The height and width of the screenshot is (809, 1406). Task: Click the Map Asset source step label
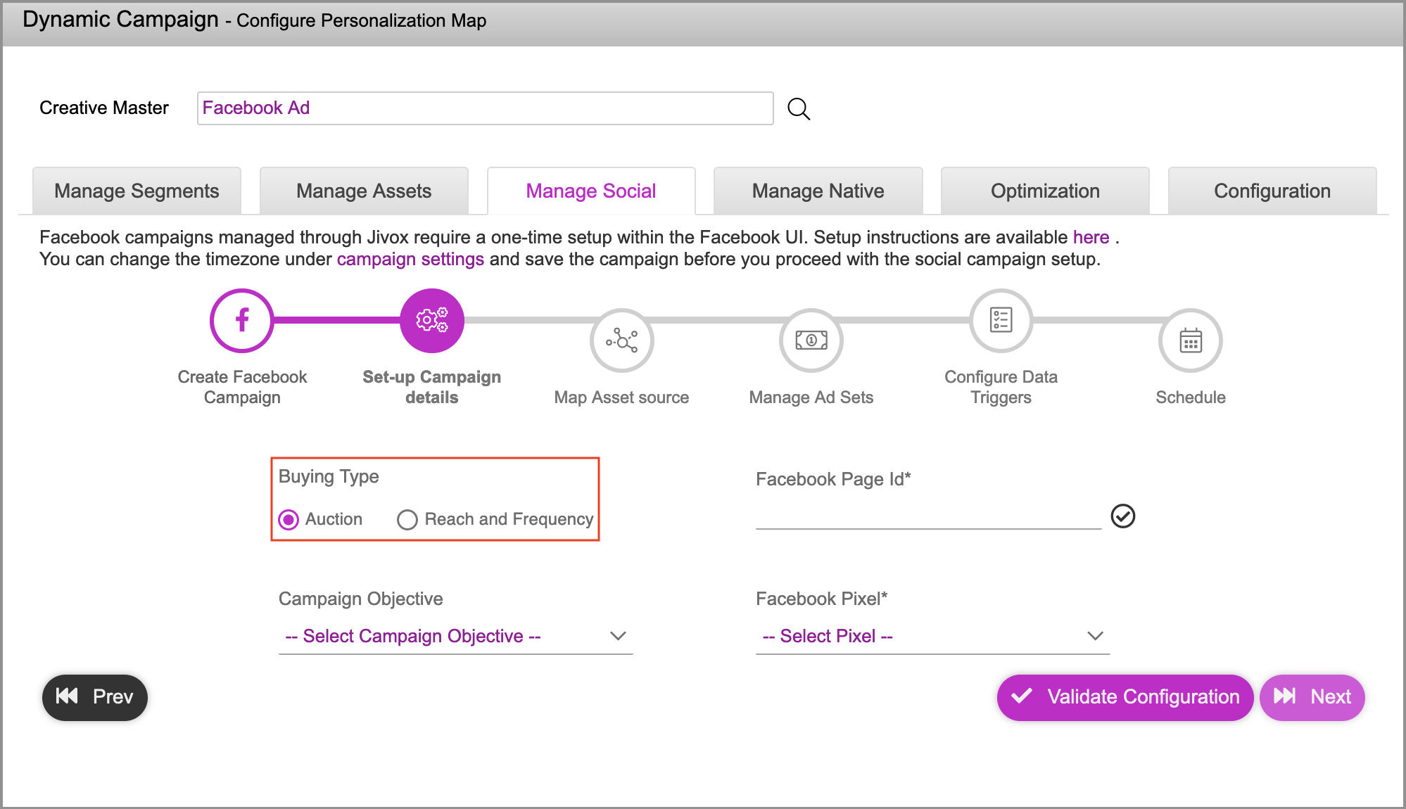[x=622, y=397]
